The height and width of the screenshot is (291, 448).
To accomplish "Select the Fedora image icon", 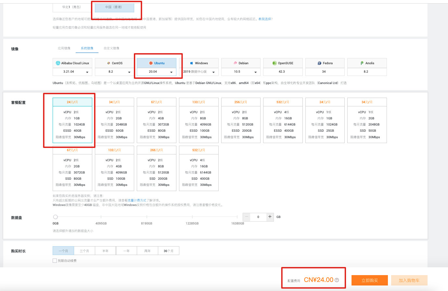I will coord(319,63).
